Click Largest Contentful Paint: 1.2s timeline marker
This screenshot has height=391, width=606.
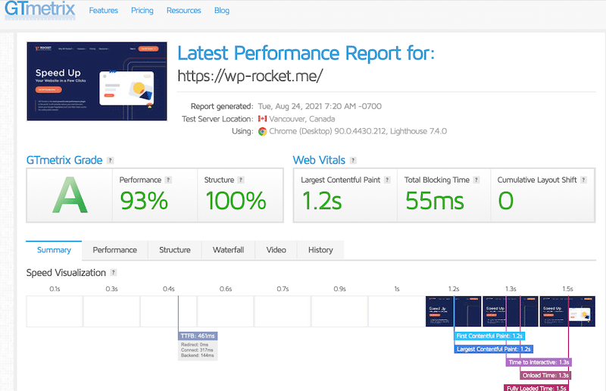pyautogui.click(x=494, y=349)
